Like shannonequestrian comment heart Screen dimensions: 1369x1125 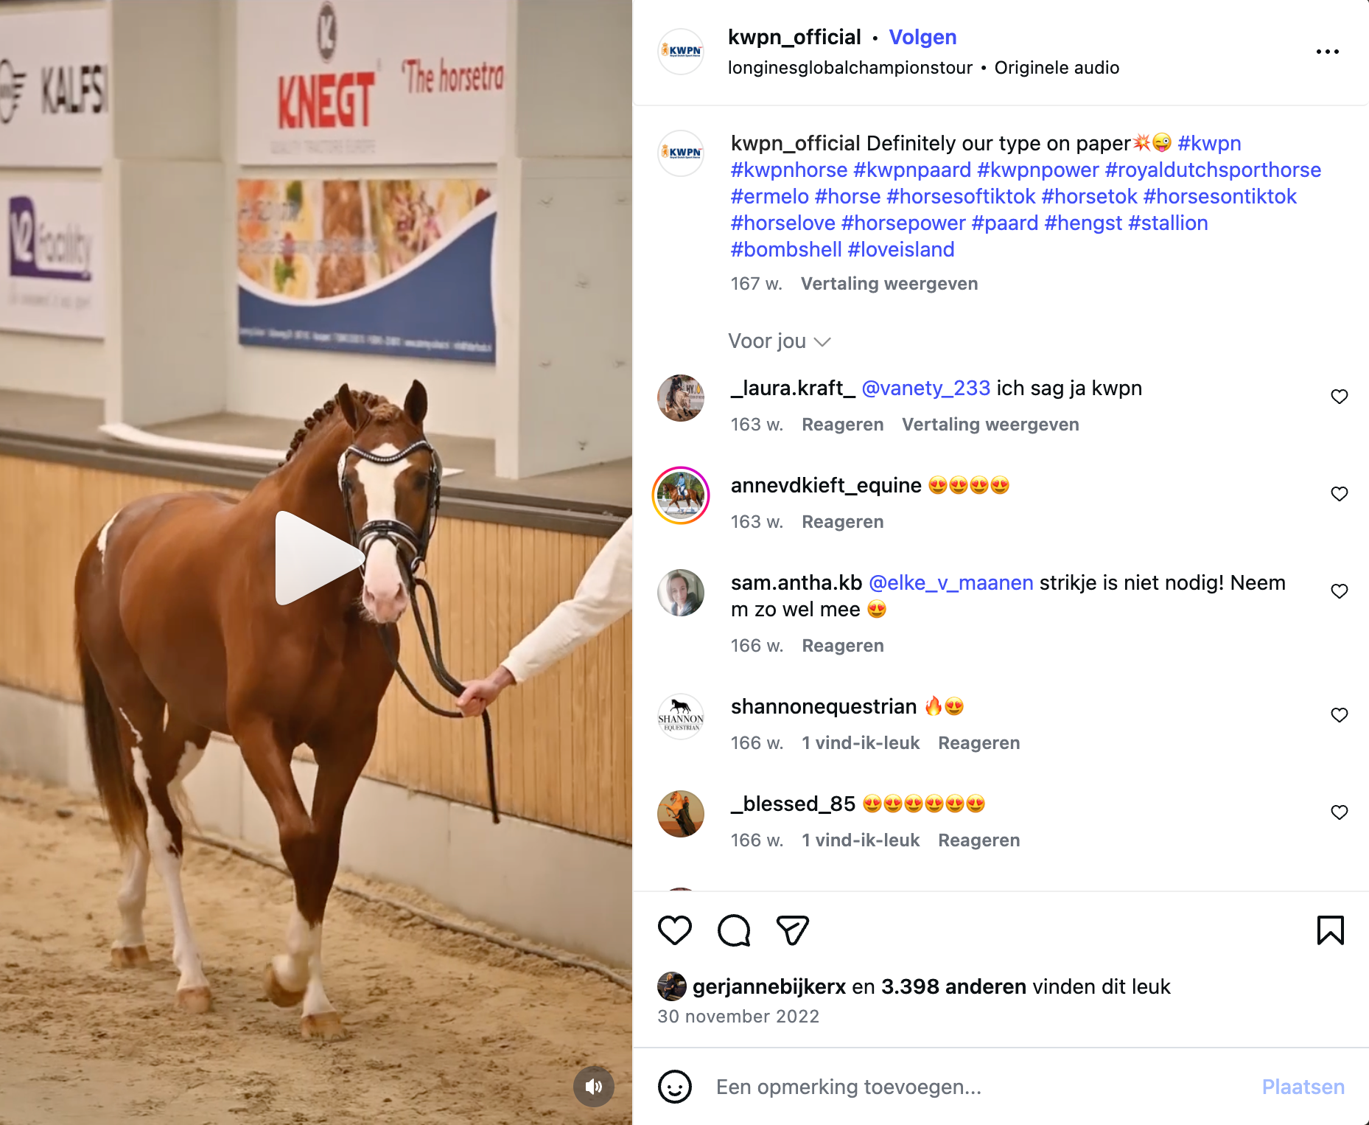[1339, 715]
